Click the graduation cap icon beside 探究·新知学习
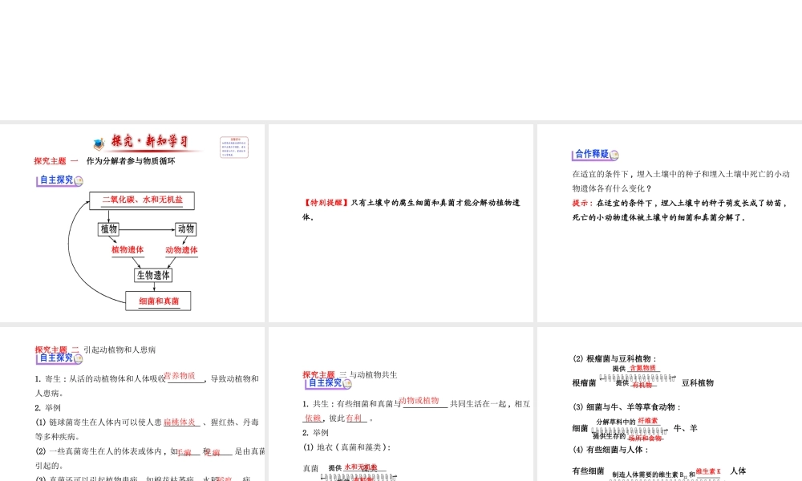 coord(99,143)
